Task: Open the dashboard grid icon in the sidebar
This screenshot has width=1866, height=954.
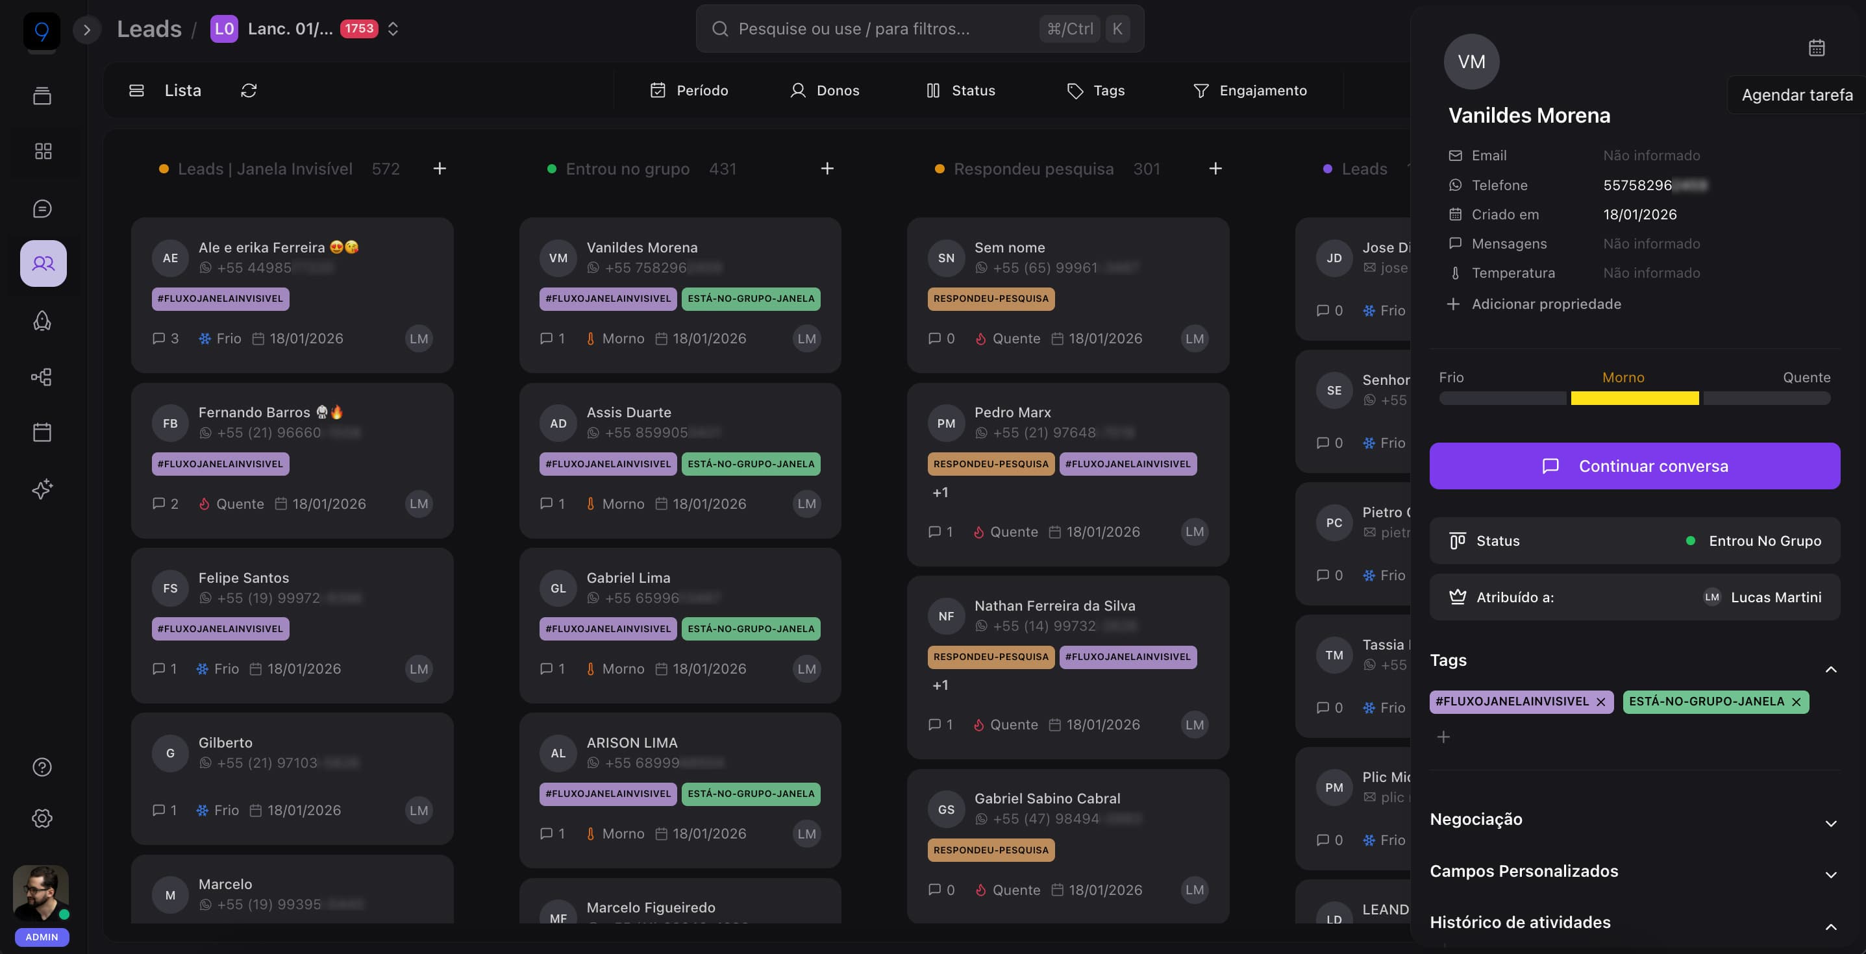Action: coord(43,151)
